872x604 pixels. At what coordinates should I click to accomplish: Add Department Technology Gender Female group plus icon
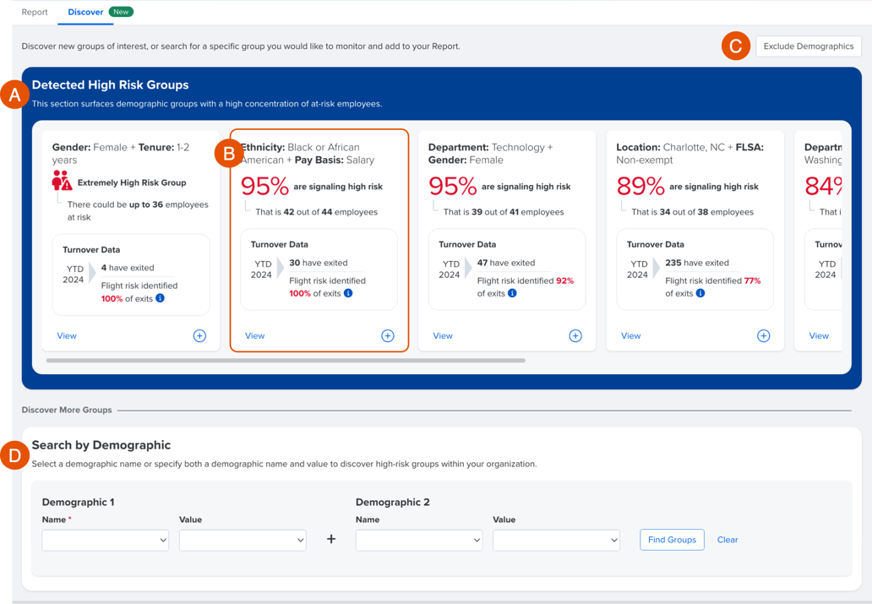[575, 336]
